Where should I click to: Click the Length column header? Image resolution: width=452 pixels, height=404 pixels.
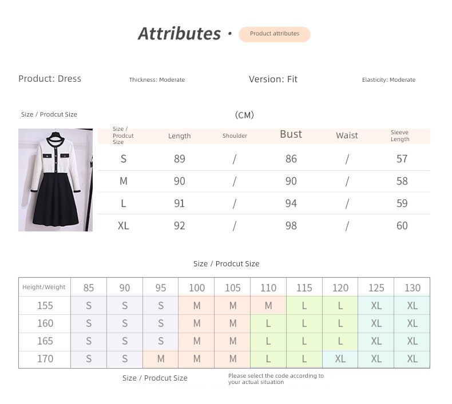pos(179,136)
